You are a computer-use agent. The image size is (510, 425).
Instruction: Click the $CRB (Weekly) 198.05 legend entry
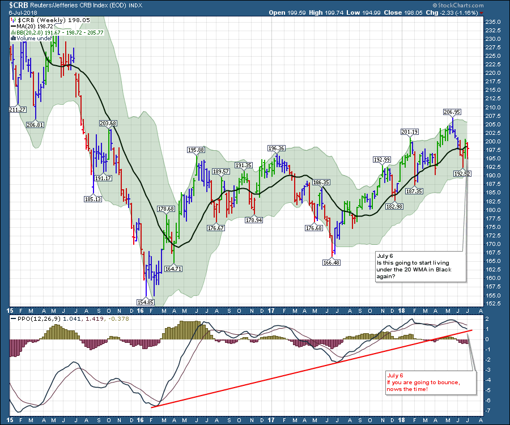[50, 20]
